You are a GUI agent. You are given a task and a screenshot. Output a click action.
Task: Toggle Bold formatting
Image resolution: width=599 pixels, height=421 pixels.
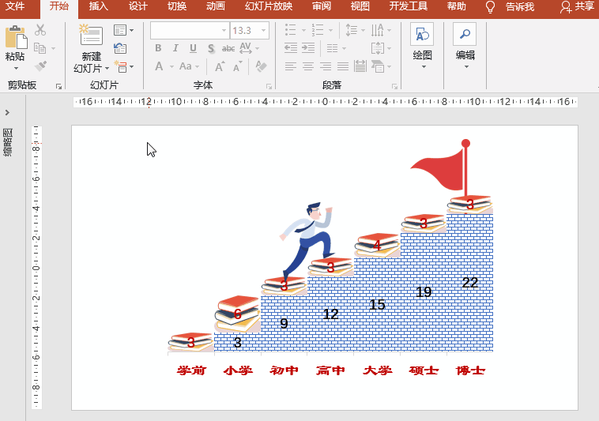coord(158,48)
